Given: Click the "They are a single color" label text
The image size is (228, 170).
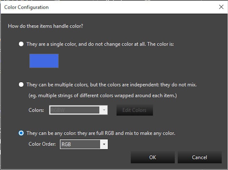Looking at the screenshot, I should tap(100, 44).
